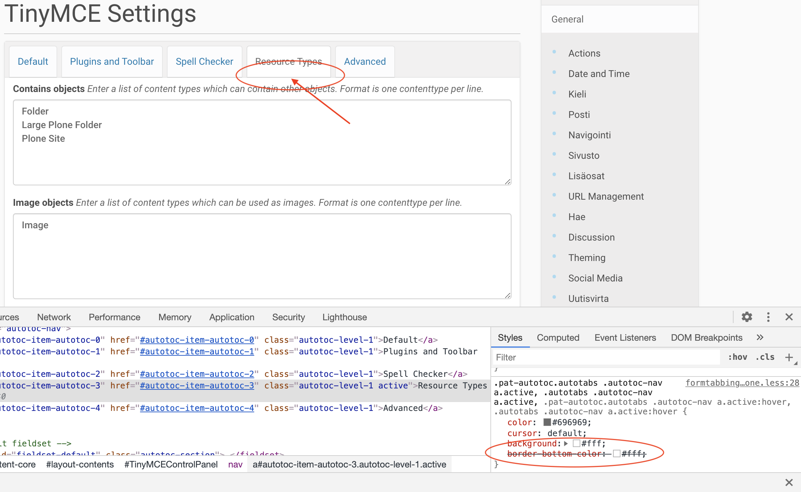Open the DOM Breakpoints tab
The width and height of the screenshot is (801, 492).
pyautogui.click(x=706, y=337)
